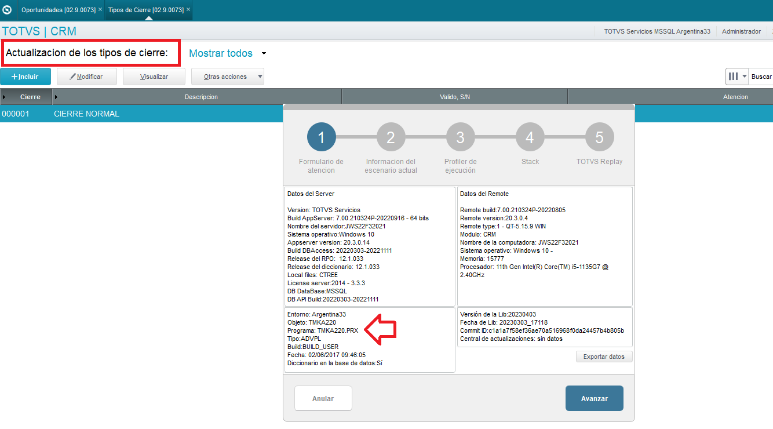This screenshot has width=773, height=429.
Task: Click the Datos del Server heading
Action: point(311,194)
